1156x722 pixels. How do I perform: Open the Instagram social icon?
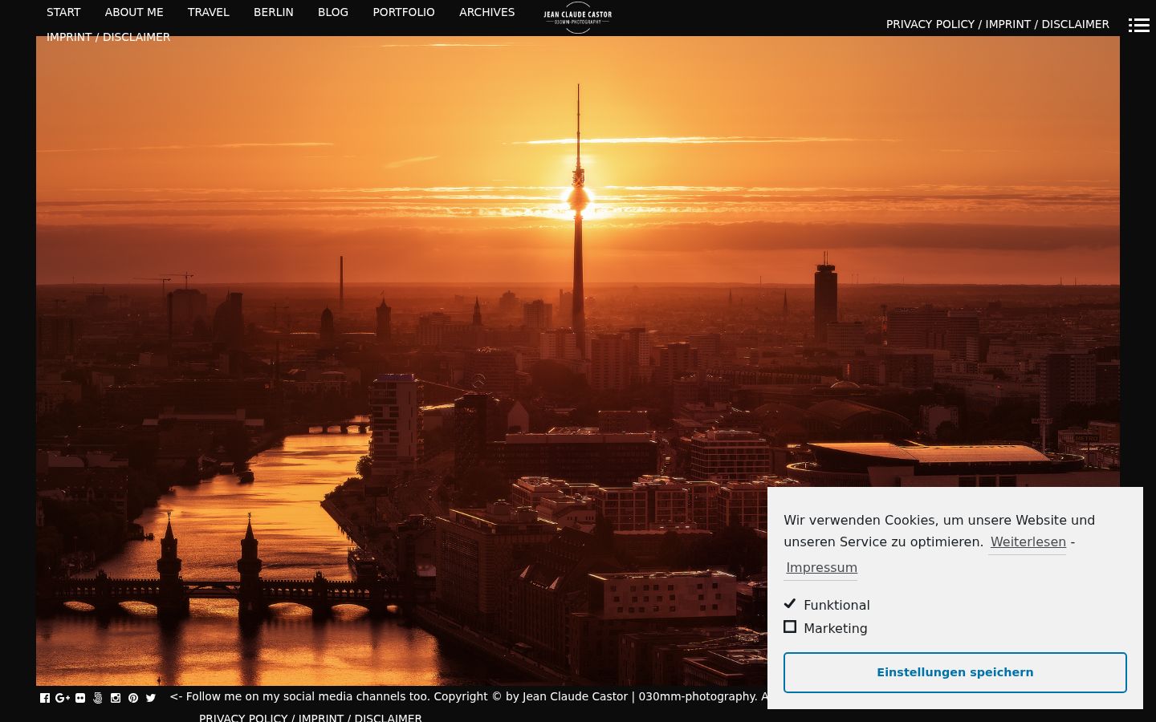116,698
